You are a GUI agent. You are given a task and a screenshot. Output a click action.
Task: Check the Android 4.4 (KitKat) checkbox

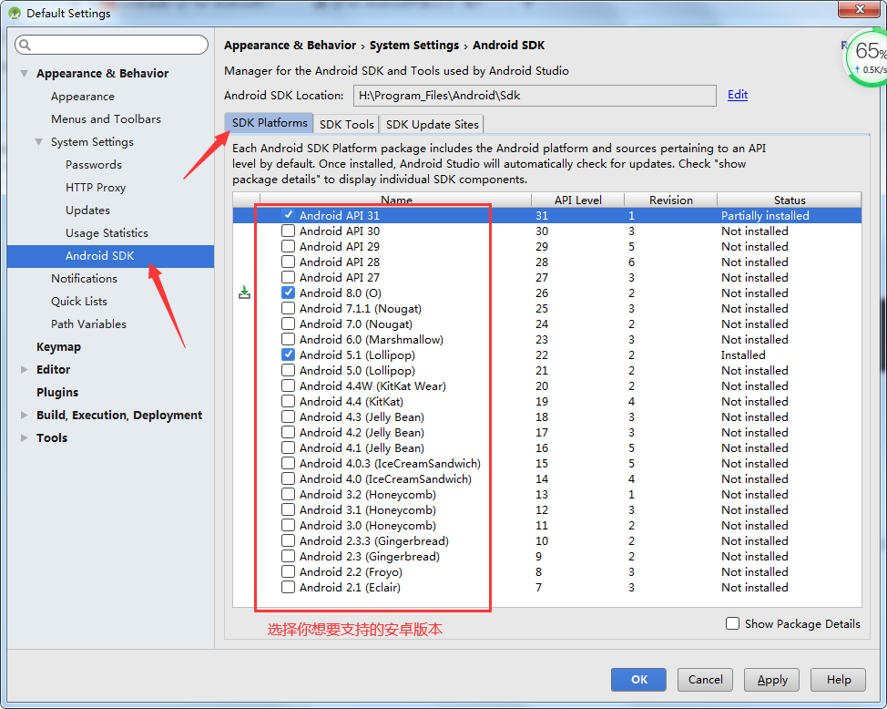click(x=288, y=402)
